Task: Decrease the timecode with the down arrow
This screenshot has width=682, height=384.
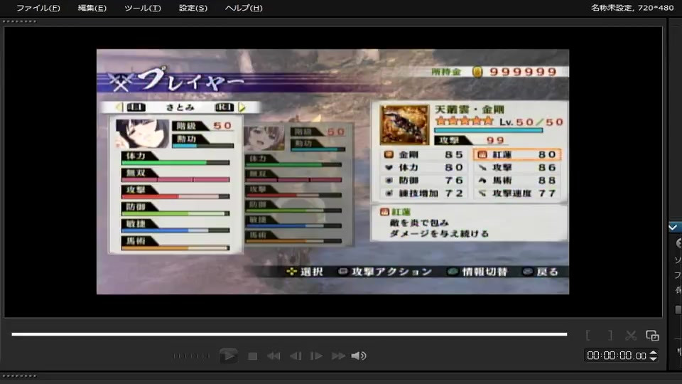Action: [x=654, y=358]
